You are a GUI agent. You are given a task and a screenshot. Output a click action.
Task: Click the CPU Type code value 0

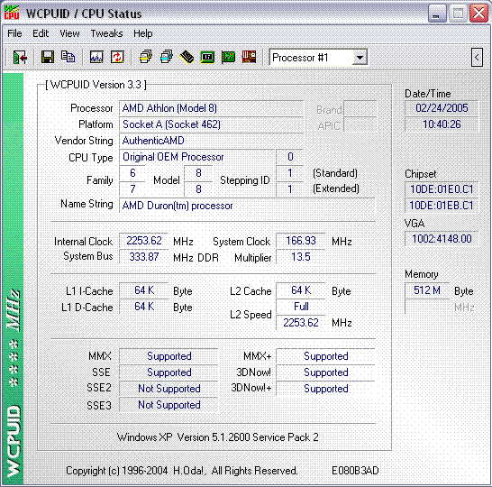290,157
